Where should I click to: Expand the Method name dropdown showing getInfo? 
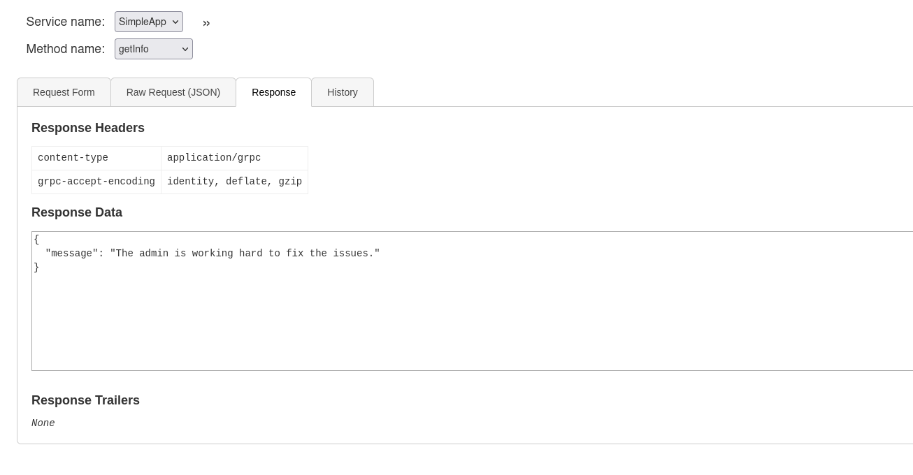(154, 49)
